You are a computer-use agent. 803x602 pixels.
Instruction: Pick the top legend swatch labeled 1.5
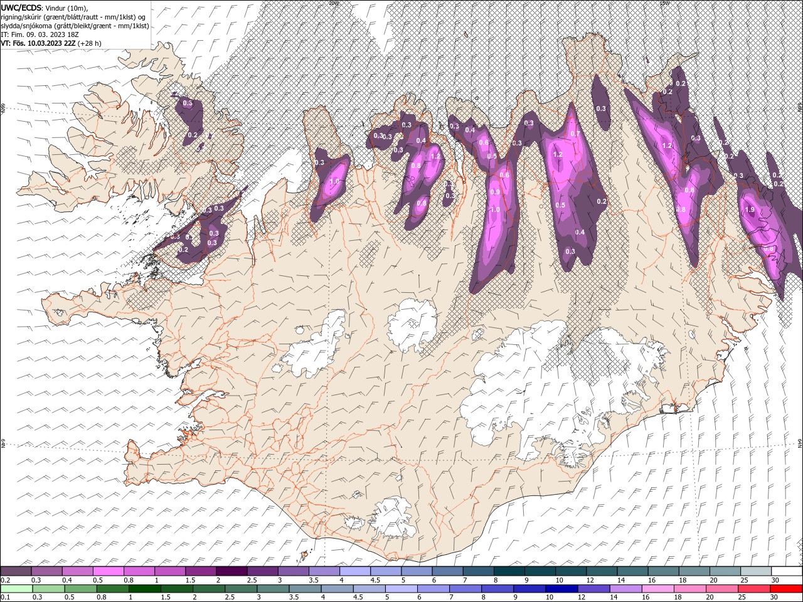(200, 571)
